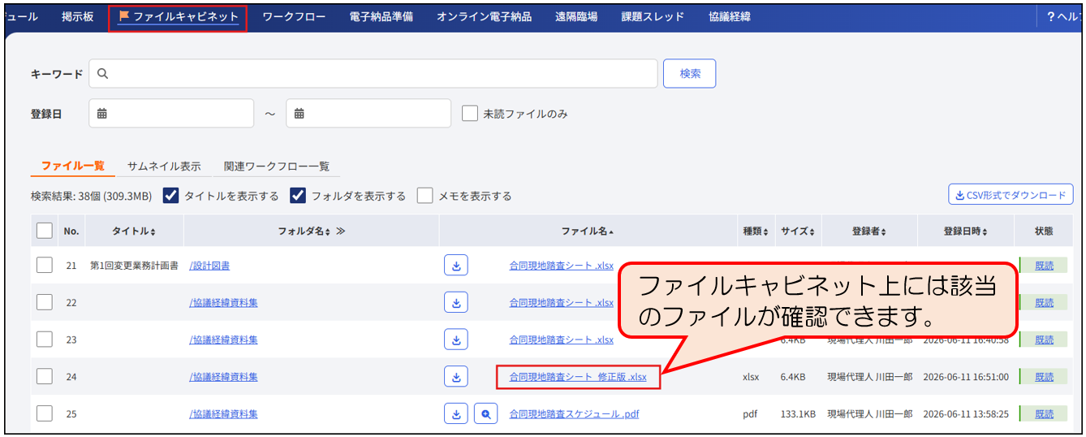Screen dimensions: 1086x437
Task: Click the flag icon beside ファイルキャビネット
Action: pos(124,15)
